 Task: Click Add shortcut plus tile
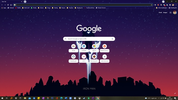[105, 58]
